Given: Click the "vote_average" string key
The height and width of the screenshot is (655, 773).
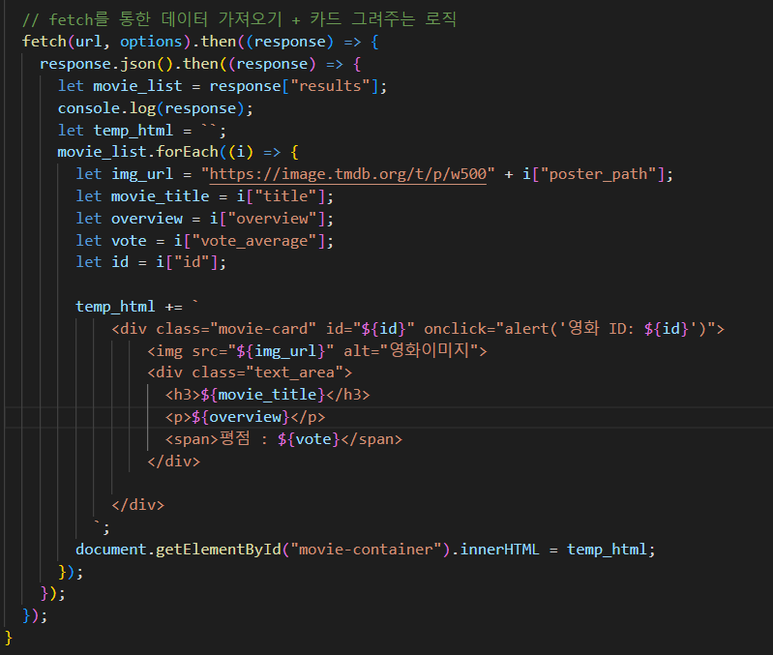Looking at the screenshot, I should pyautogui.click(x=253, y=241).
